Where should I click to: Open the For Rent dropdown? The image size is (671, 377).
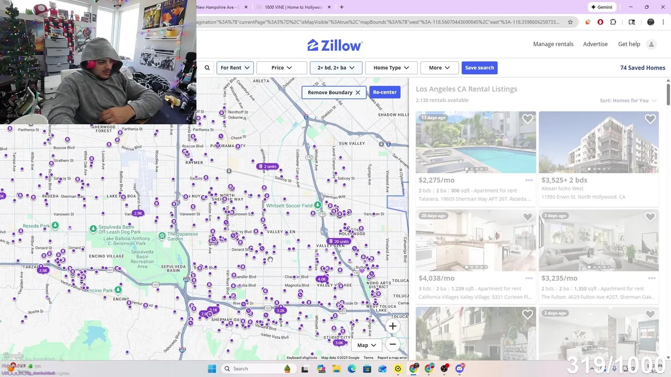click(235, 68)
